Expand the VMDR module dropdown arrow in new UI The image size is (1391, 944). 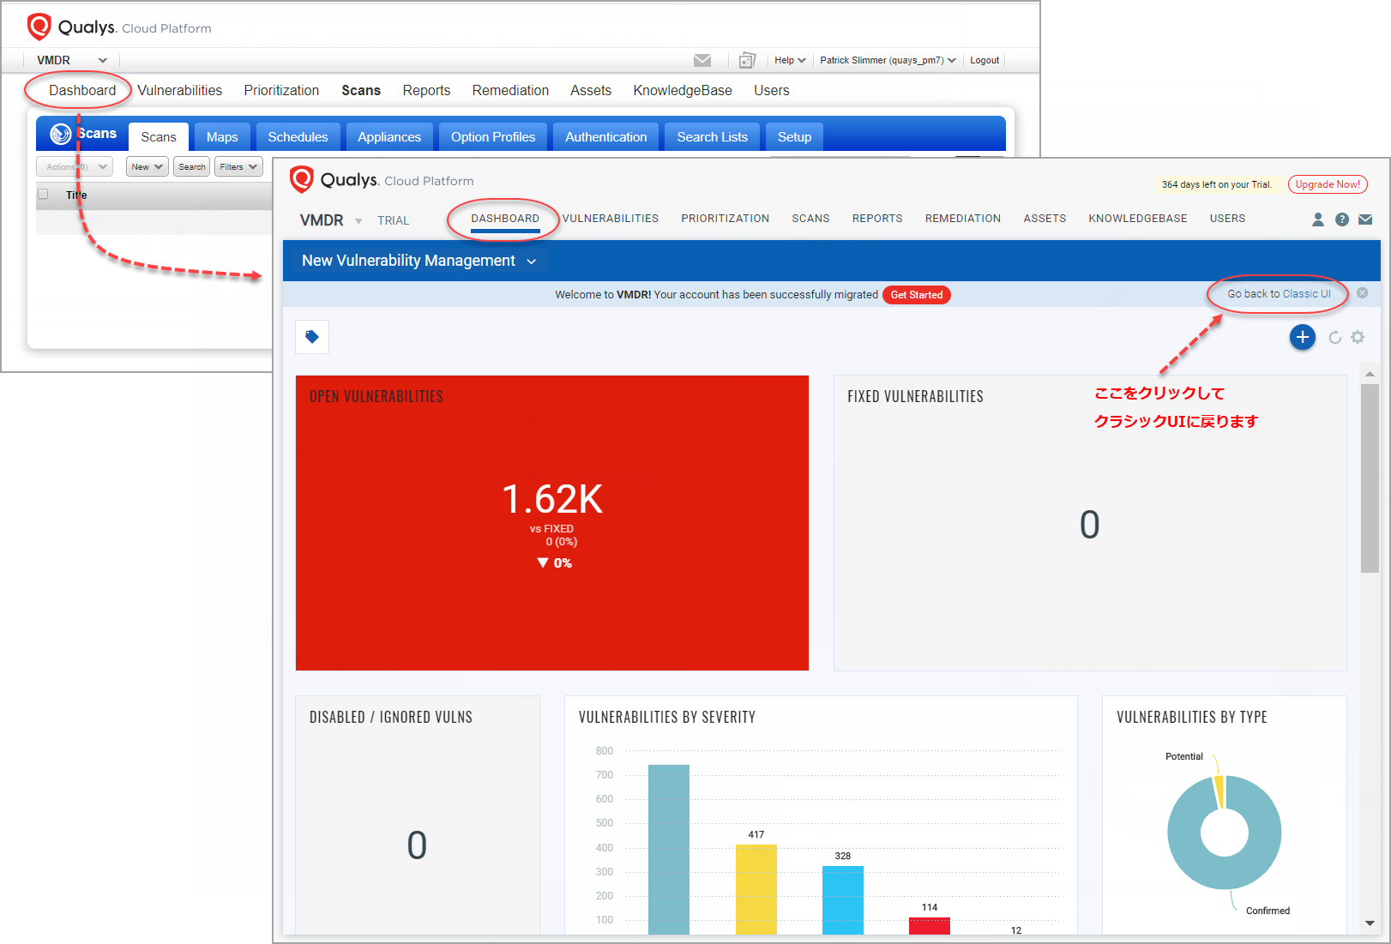click(x=358, y=221)
